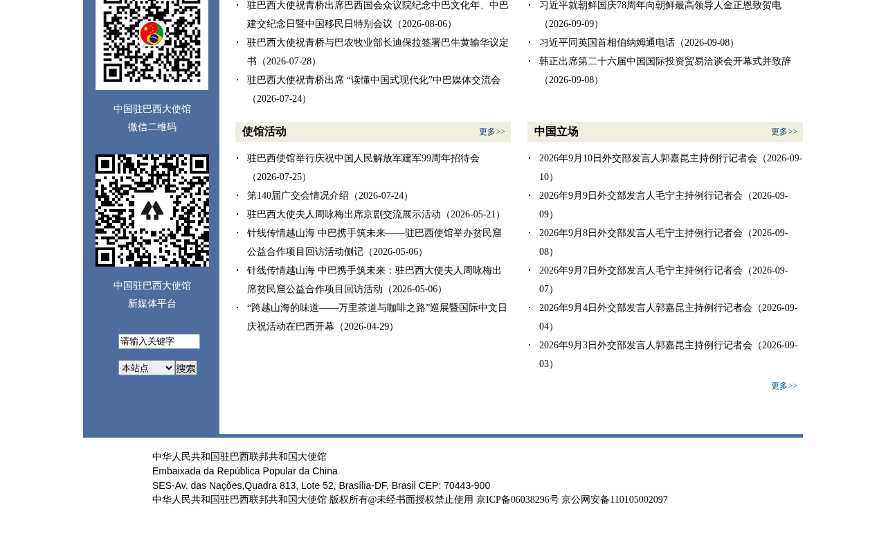Open the 2026年9月3日 郭嘉昆 press conference link

coord(668,355)
